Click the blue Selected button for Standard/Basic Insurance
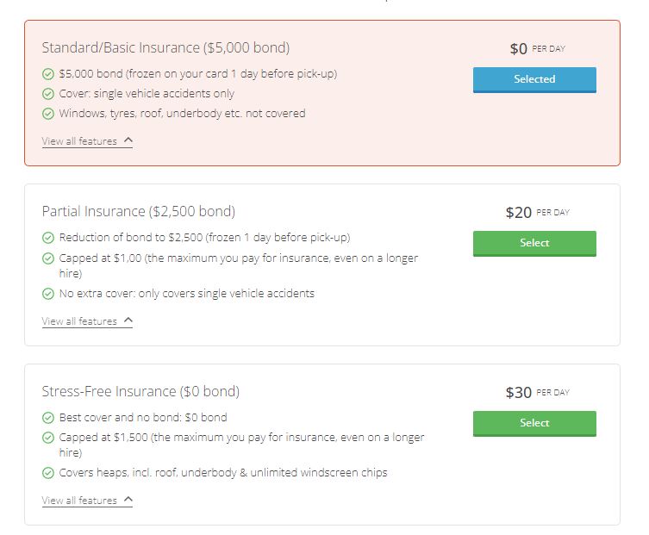The width and height of the screenshot is (649, 535). point(534,79)
